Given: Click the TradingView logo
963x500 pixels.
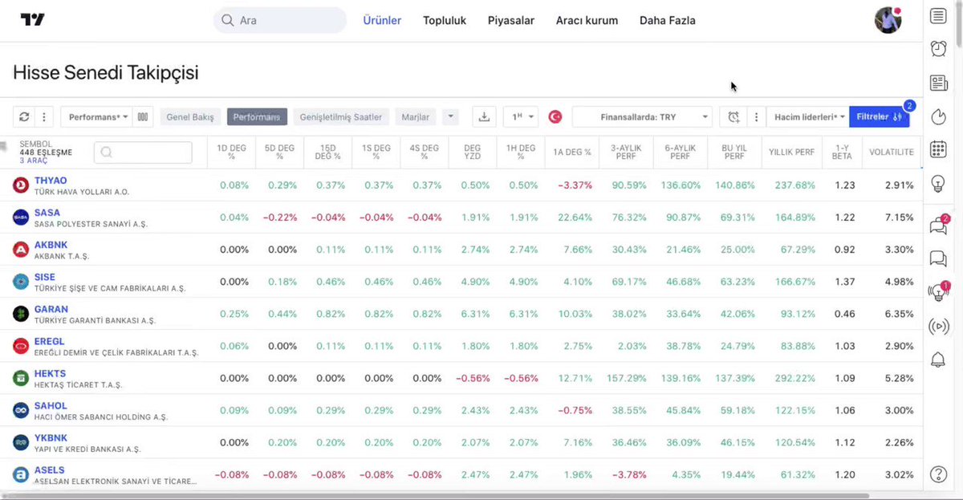Looking at the screenshot, I should pyautogui.click(x=33, y=20).
